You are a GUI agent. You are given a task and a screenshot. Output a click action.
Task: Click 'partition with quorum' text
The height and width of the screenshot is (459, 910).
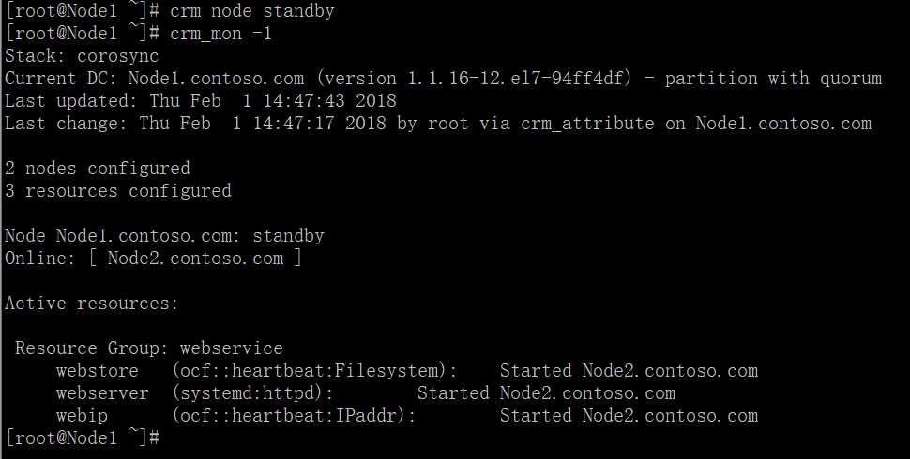pyautogui.click(x=773, y=79)
